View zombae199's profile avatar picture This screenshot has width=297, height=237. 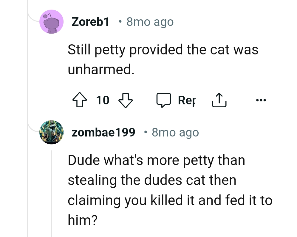point(51,132)
